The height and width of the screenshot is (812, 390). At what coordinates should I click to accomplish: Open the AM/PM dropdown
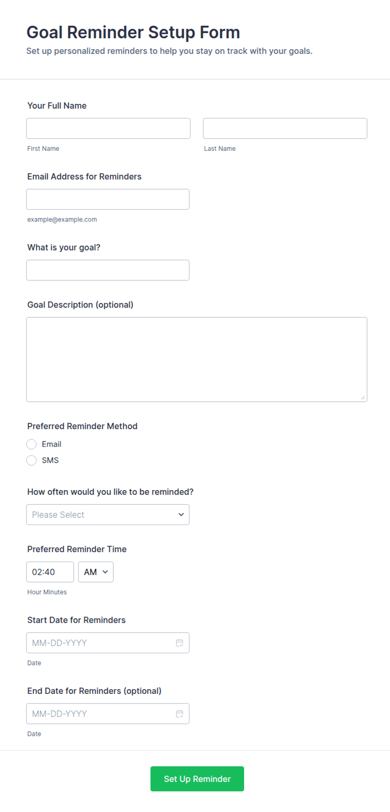click(x=96, y=572)
